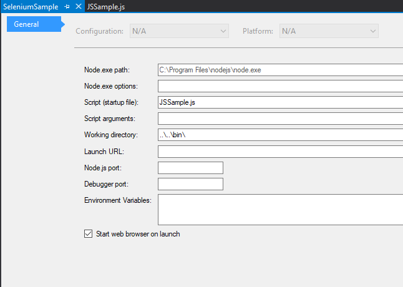This screenshot has height=287, width=403.
Task: Toggle Start web browser on launch checkbox
Action: (88, 234)
